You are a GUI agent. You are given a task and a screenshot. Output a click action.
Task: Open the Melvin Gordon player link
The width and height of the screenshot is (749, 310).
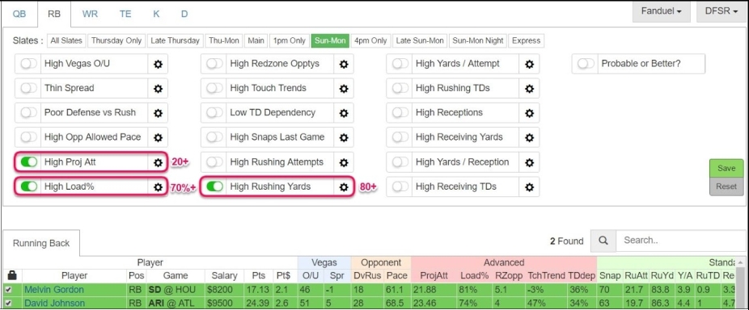coord(54,290)
